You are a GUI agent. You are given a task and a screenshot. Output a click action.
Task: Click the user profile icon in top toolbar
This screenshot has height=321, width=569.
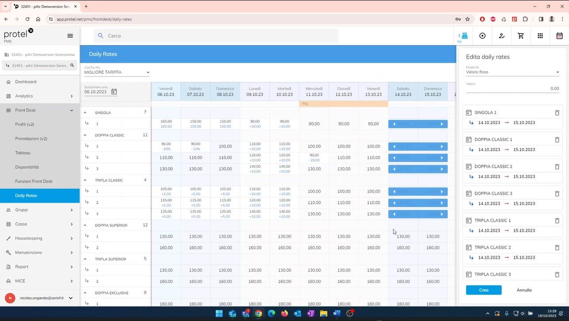[501, 36]
